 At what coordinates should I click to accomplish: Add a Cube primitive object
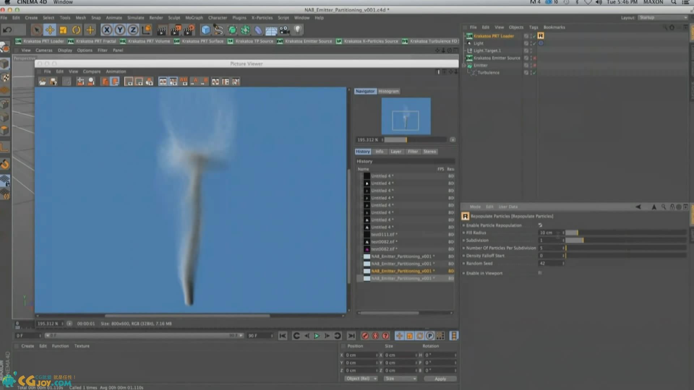(x=205, y=30)
